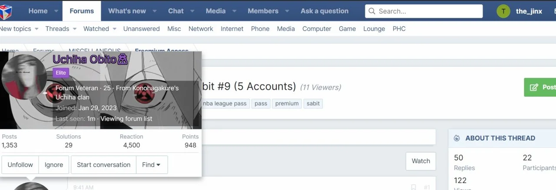This screenshot has height=190, width=556.
Task: Click the 4,500 reaction value
Action: (132, 145)
